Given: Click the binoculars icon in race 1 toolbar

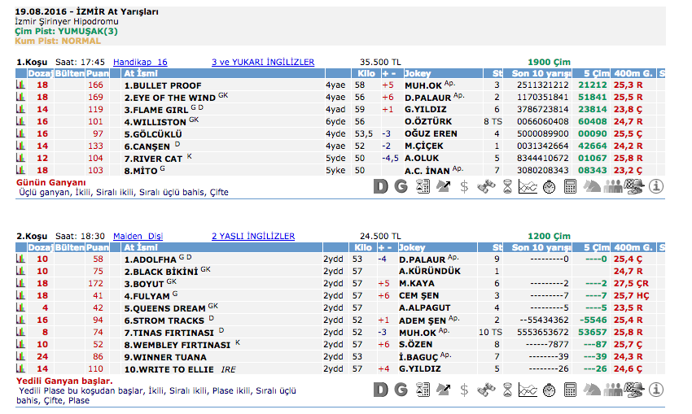Looking at the screenshot, I should [486, 186].
